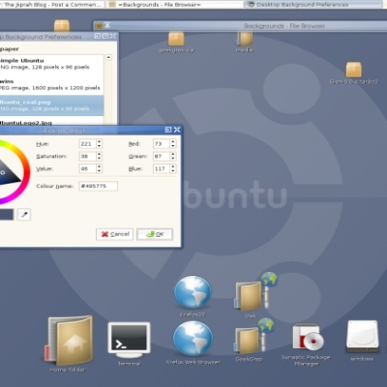Open the Home Folder desktop icon
Screen dimensions: 387x387
point(69,342)
